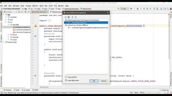This screenshot has width=172, height=96.
Task: Click the gray Stop icon in toolbar
Action: (150, 9)
